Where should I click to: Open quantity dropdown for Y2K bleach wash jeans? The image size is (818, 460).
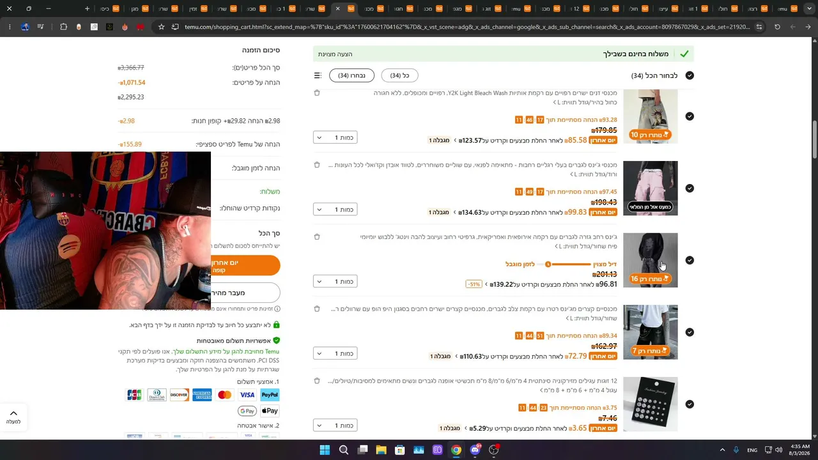336,137
